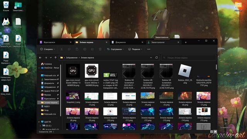Open pinned Робочий стіл in Quick access
Viewport: 247px width, 139px height.
pos(50,76)
